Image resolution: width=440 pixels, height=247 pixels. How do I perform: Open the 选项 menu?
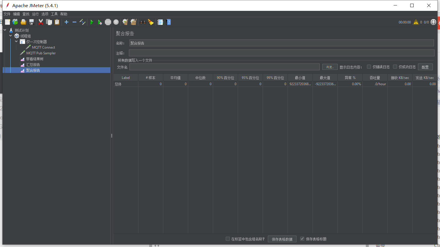pos(45,14)
